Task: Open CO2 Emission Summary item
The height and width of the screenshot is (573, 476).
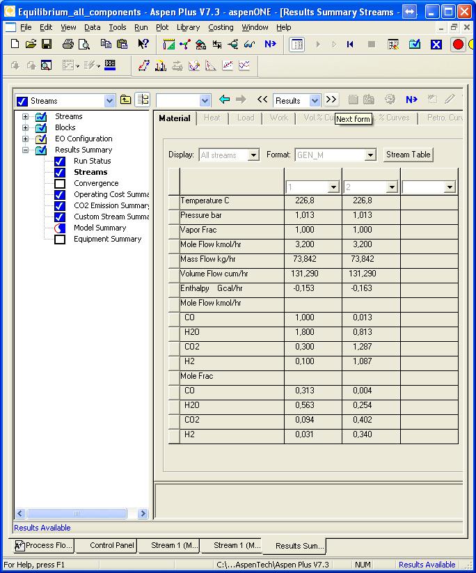Action: click(x=111, y=205)
